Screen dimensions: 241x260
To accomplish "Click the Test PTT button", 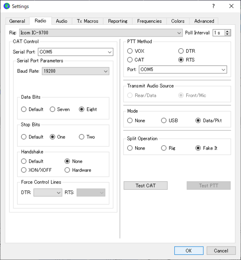I will (x=208, y=185).
